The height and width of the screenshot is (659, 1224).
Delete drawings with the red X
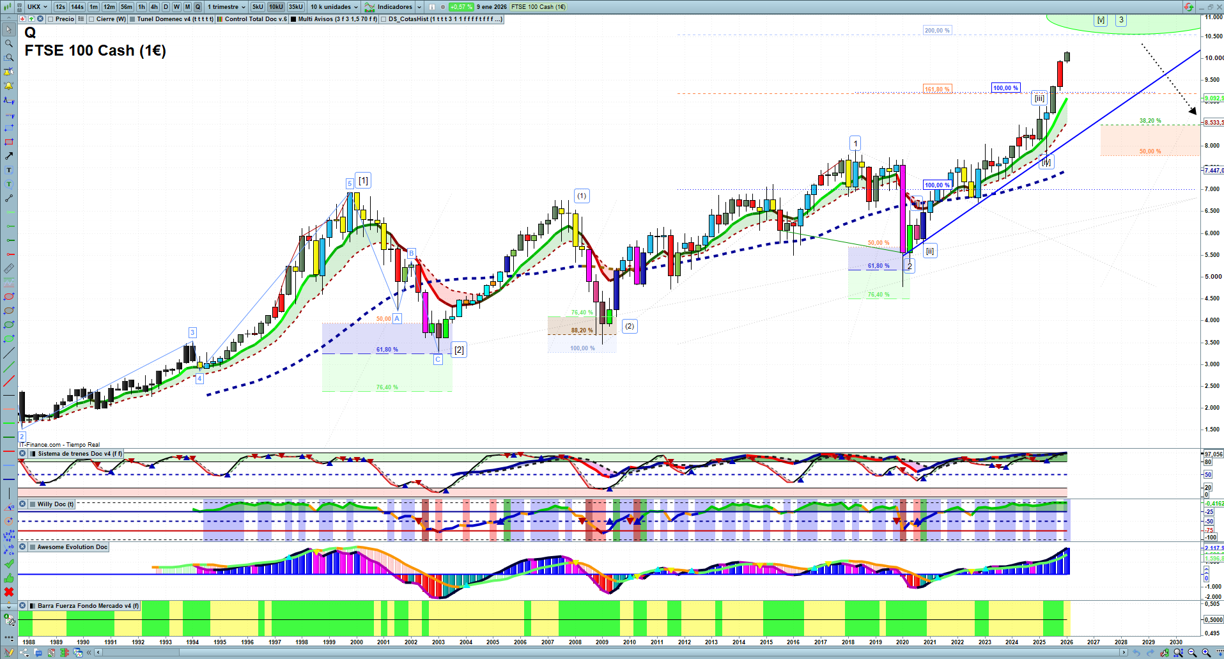[9, 592]
